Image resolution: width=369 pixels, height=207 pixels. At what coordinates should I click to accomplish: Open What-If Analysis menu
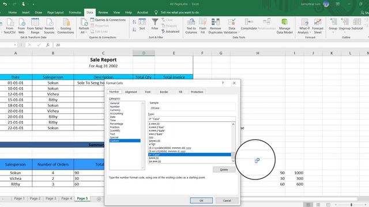tap(304, 26)
